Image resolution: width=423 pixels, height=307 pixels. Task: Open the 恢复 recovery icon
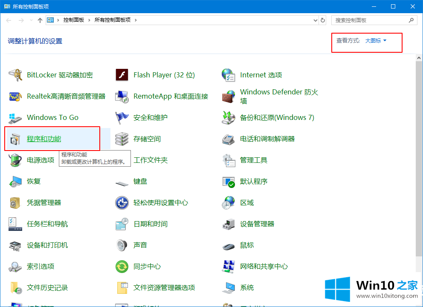15,181
